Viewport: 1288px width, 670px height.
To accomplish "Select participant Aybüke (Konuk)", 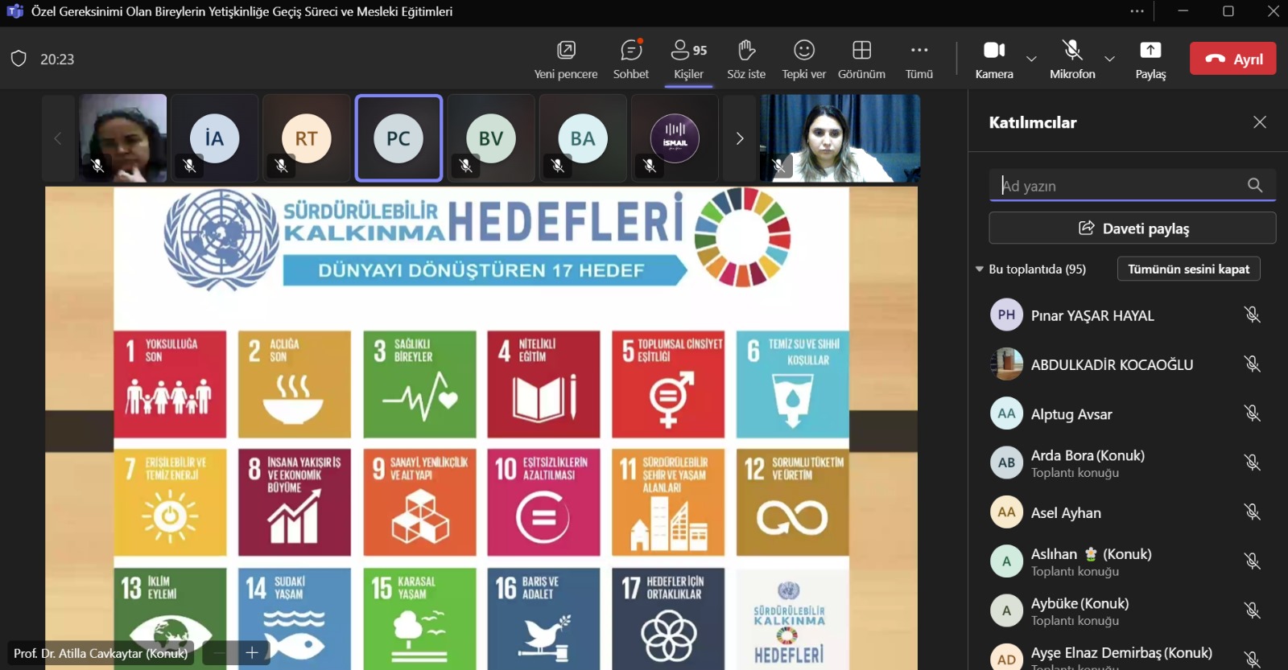I will [1125, 611].
